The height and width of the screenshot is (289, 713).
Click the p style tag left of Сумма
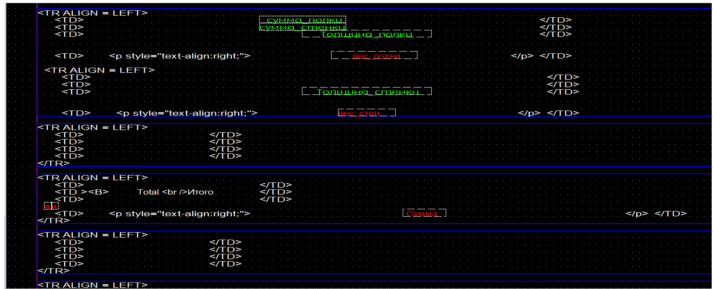(x=179, y=214)
